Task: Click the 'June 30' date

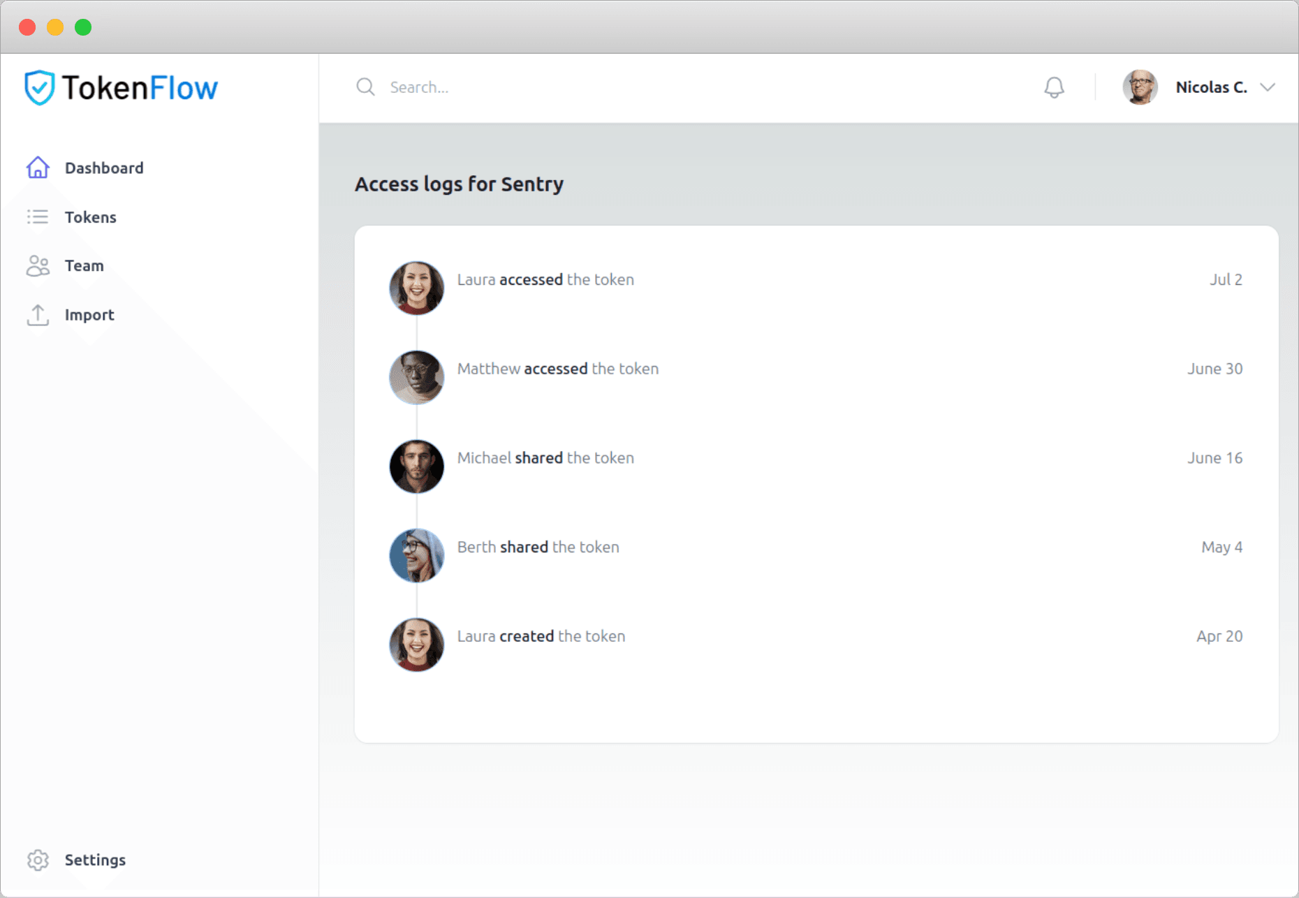Action: tap(1215, 369)
